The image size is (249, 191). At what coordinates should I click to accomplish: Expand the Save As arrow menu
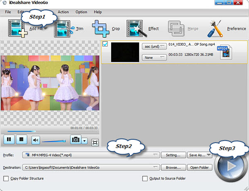coord(209,155)
